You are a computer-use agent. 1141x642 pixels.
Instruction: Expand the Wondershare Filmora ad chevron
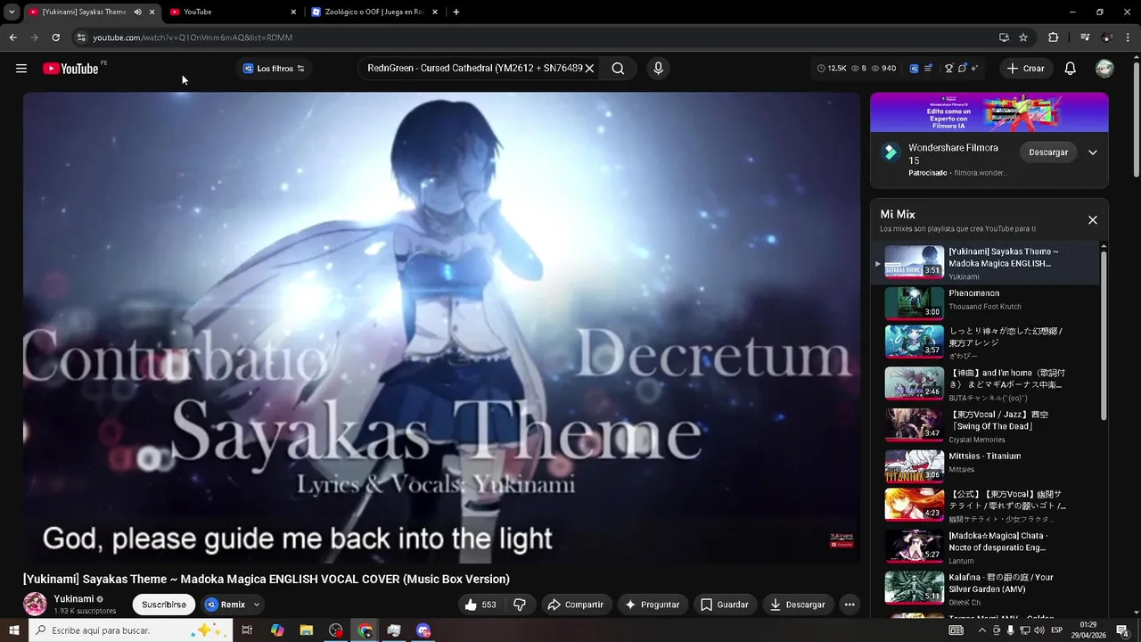click(1093, 152)
